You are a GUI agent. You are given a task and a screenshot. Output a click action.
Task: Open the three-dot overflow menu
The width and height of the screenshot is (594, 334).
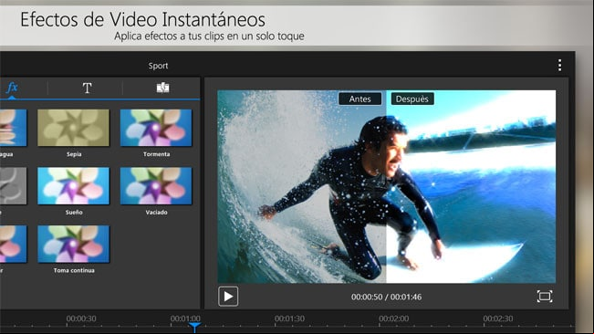(559, 66)
